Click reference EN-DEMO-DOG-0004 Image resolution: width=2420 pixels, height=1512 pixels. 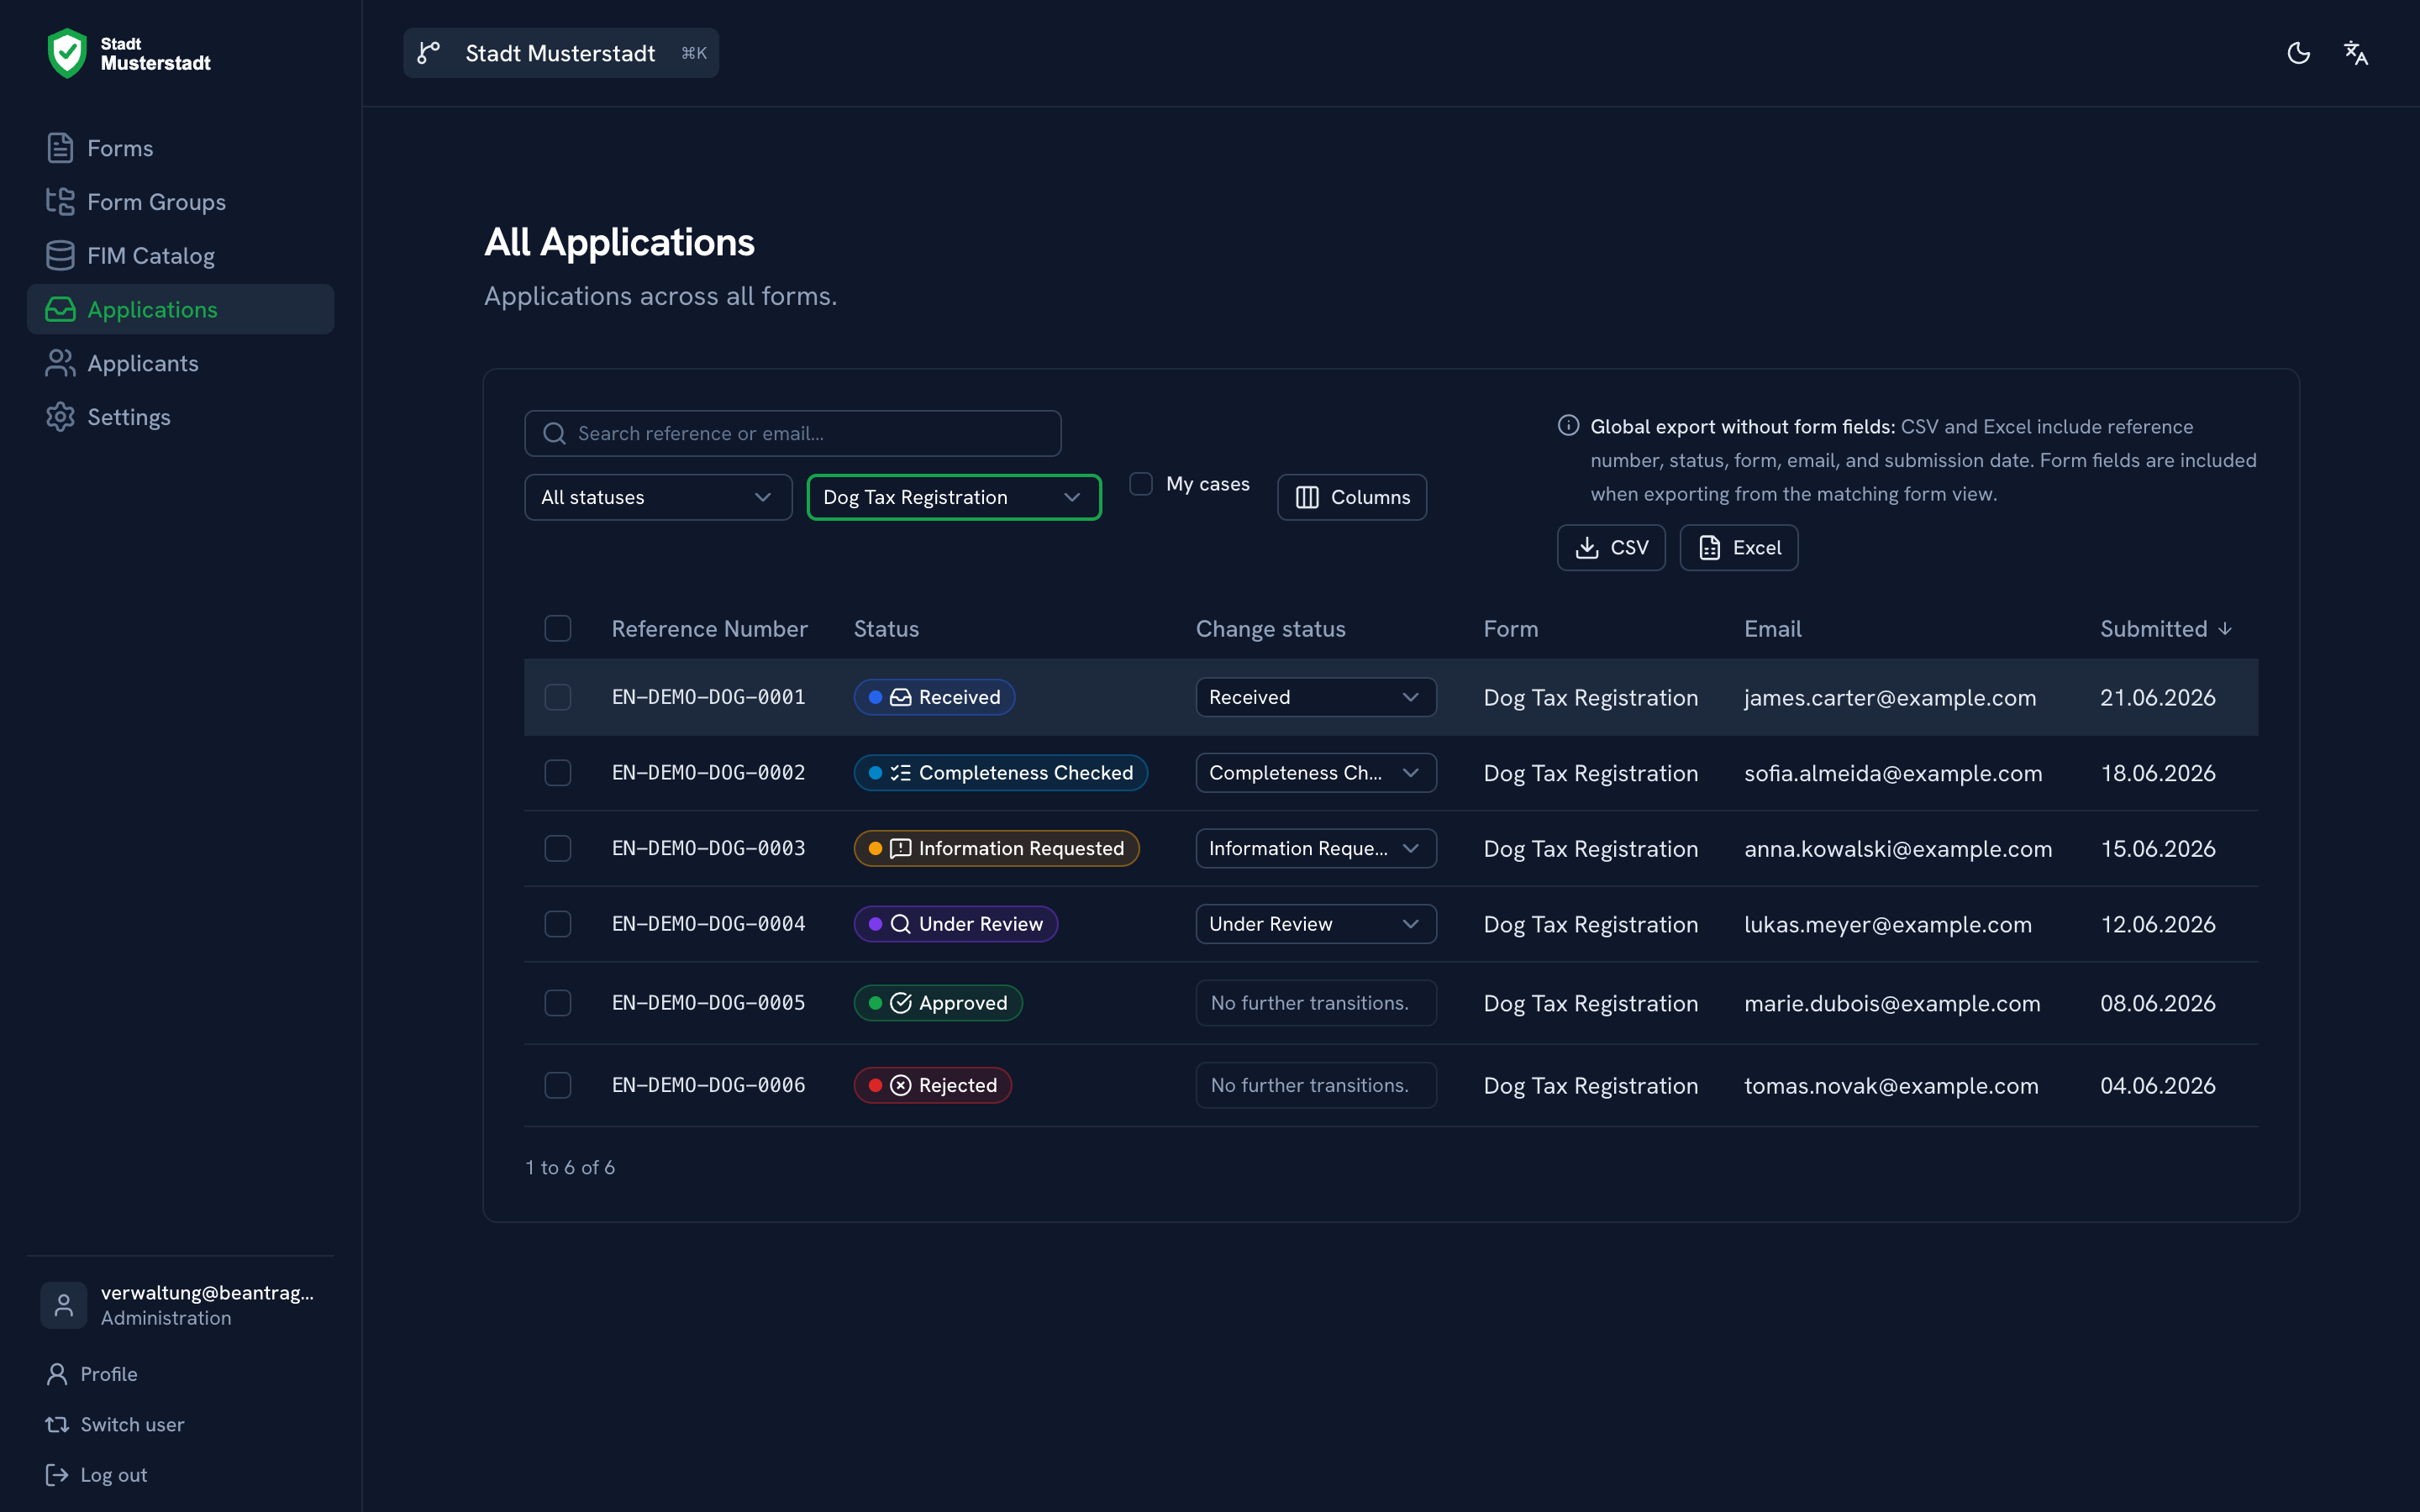708,924
